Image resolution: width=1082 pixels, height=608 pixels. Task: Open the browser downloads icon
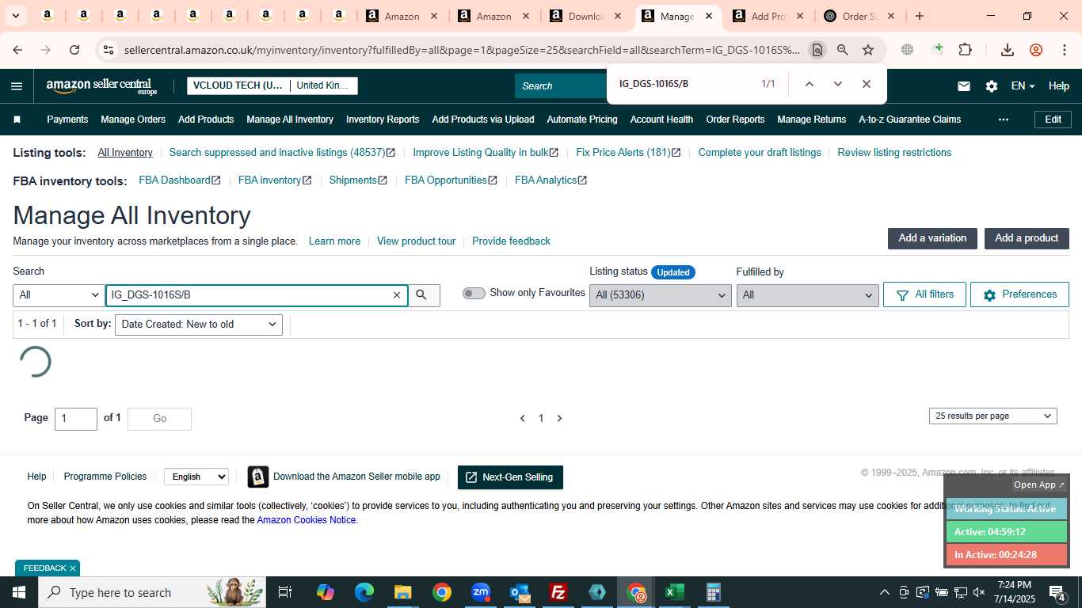1008,50
